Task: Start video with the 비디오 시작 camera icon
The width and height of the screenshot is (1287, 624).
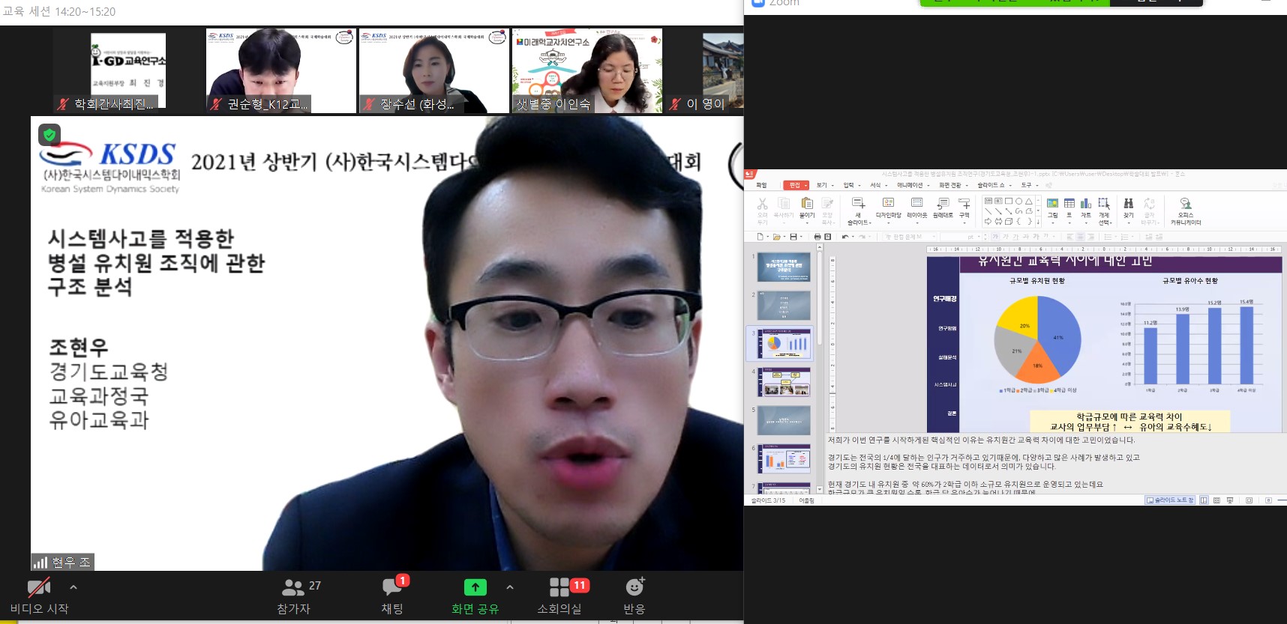Action: tap(39, 588)
